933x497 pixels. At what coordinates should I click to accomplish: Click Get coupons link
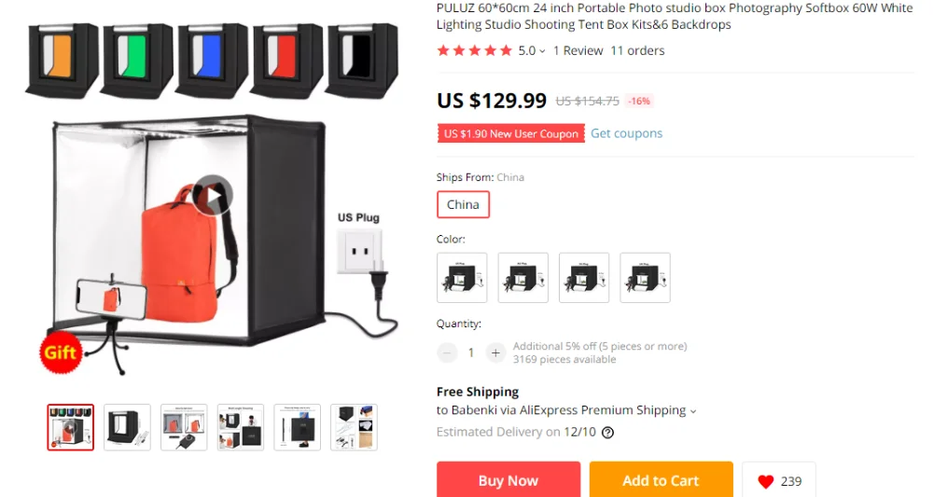pos(626,133)
